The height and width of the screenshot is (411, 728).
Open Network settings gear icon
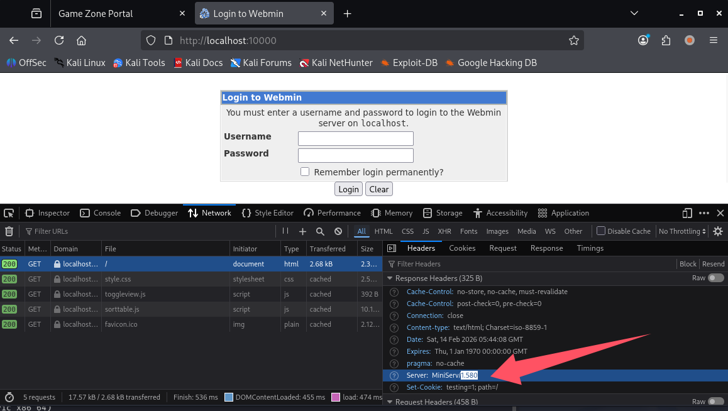[717, 231]
